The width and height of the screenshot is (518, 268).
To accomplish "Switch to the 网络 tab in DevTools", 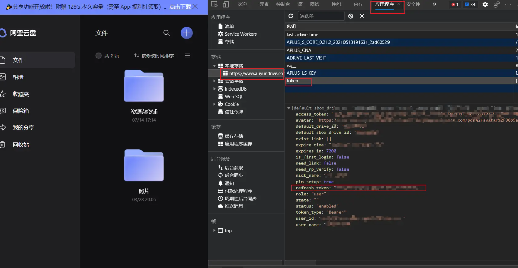I will click(x=314, y=4).
